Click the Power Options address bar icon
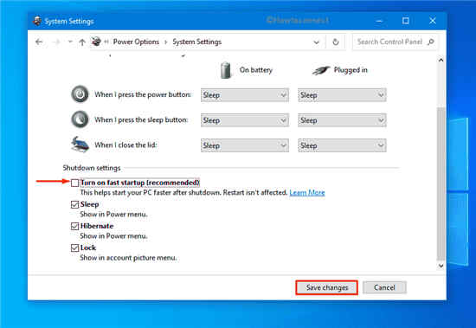Viewport: 476px width, 328px height. click(x=96, y=42)
